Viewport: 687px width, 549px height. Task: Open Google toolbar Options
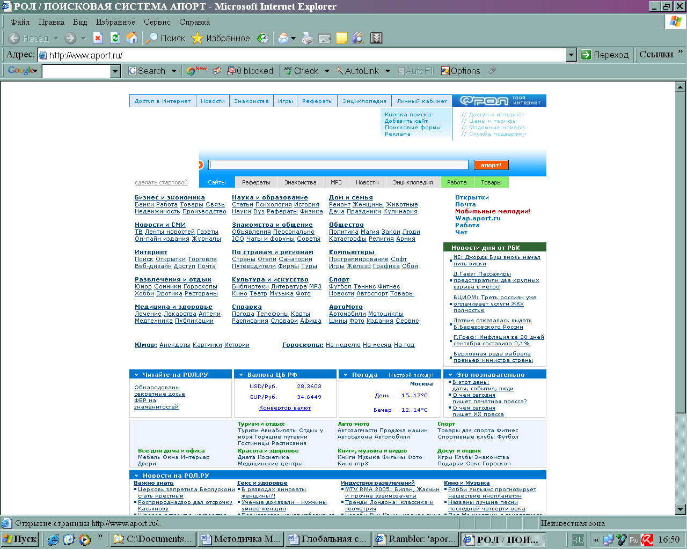point(461,71)
